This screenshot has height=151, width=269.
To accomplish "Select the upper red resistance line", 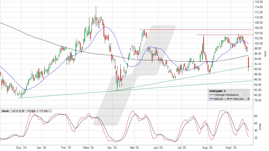I will 196,30.
